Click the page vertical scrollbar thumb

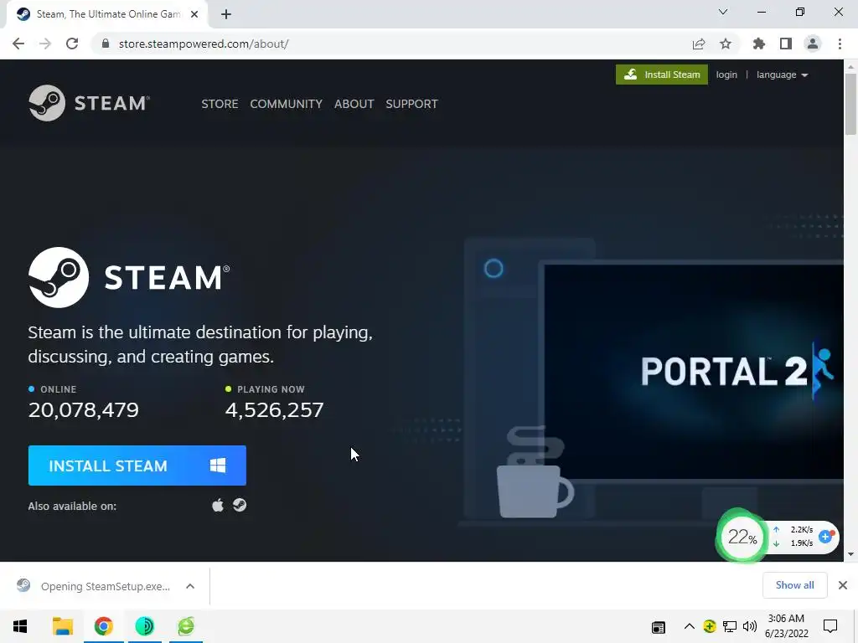tap(850, 104)
